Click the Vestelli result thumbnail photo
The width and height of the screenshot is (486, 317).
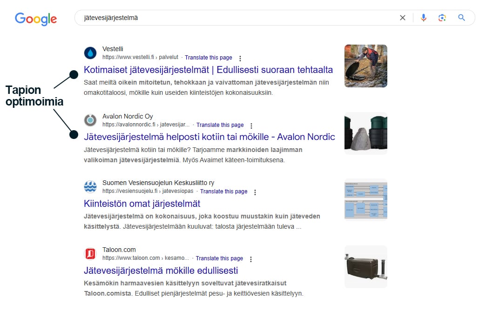point(366,66)
